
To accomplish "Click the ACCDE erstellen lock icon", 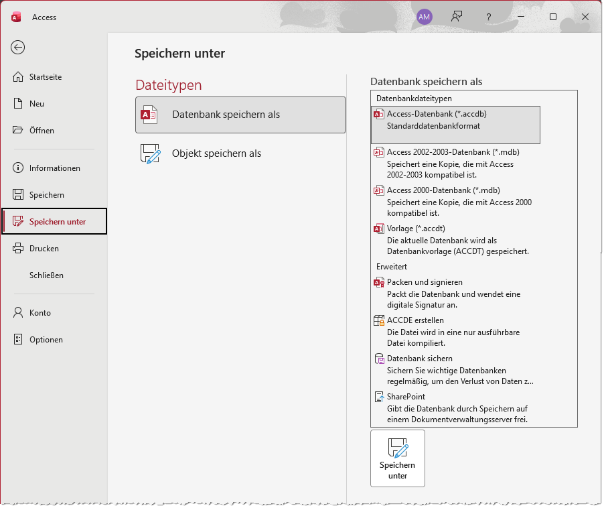I will pos(378,320).
